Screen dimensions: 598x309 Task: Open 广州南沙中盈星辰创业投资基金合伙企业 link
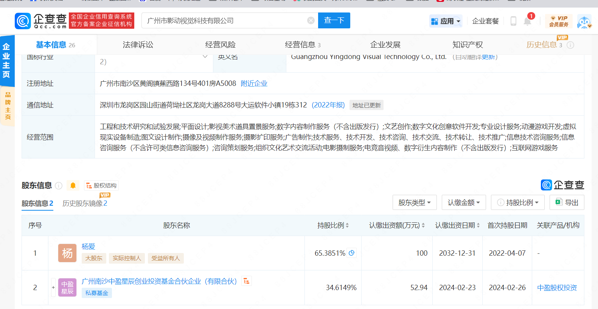point(159,281)
